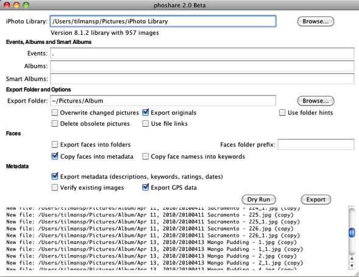Tick Delete obsolete pictures checkbox
Screen dimensions: 359x277
pyautogui.click(x=54, y=123)
